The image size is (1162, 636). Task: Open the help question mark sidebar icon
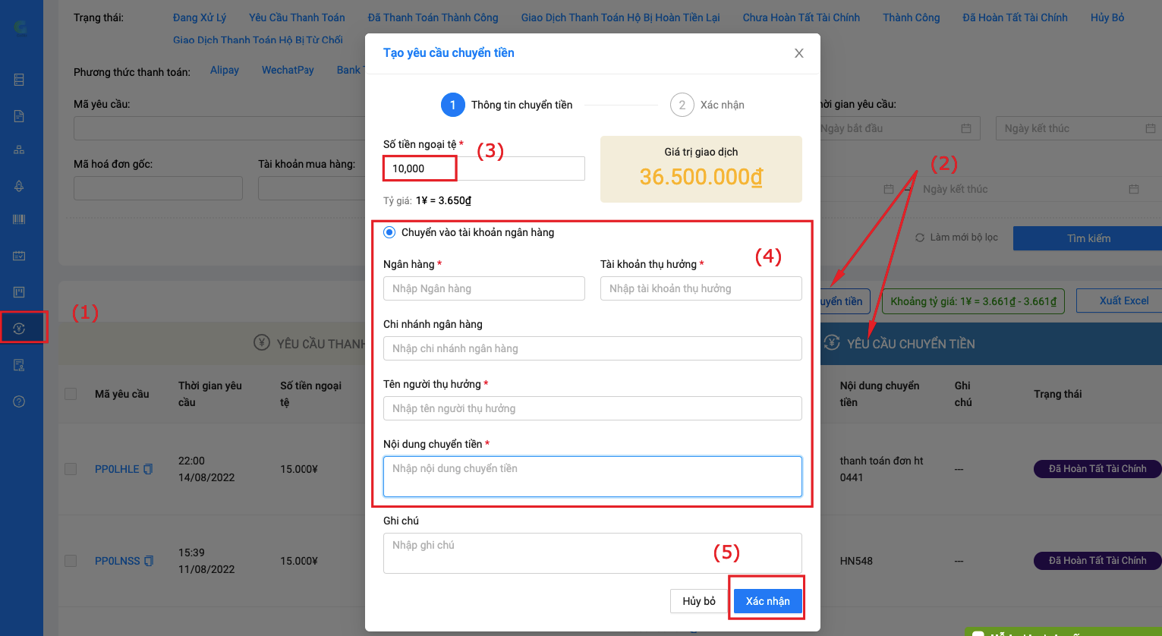pyautogui.click(x=20, y=401)
